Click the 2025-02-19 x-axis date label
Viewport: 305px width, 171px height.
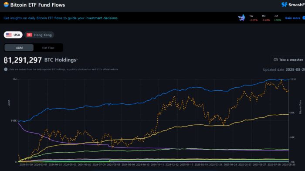point(201,164)
